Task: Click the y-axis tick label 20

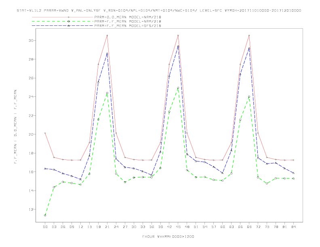Action: click(x=31, y=134)
